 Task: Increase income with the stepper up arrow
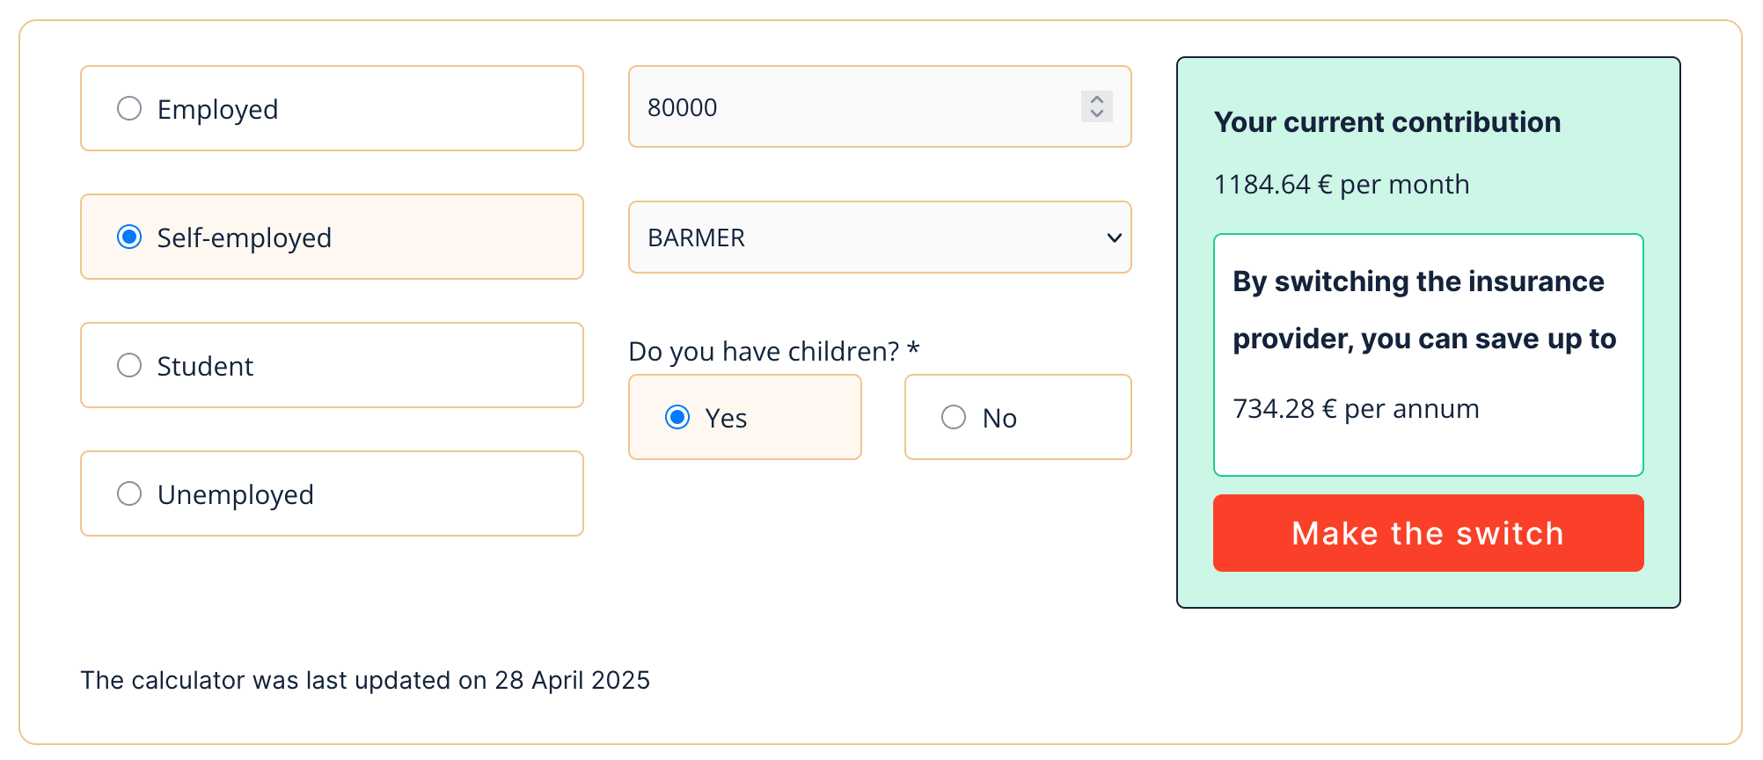coord(1097,99)
